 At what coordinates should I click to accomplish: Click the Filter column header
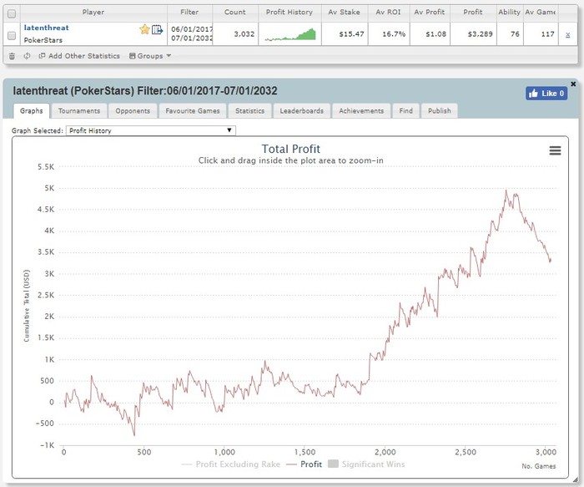coord(189,12)
